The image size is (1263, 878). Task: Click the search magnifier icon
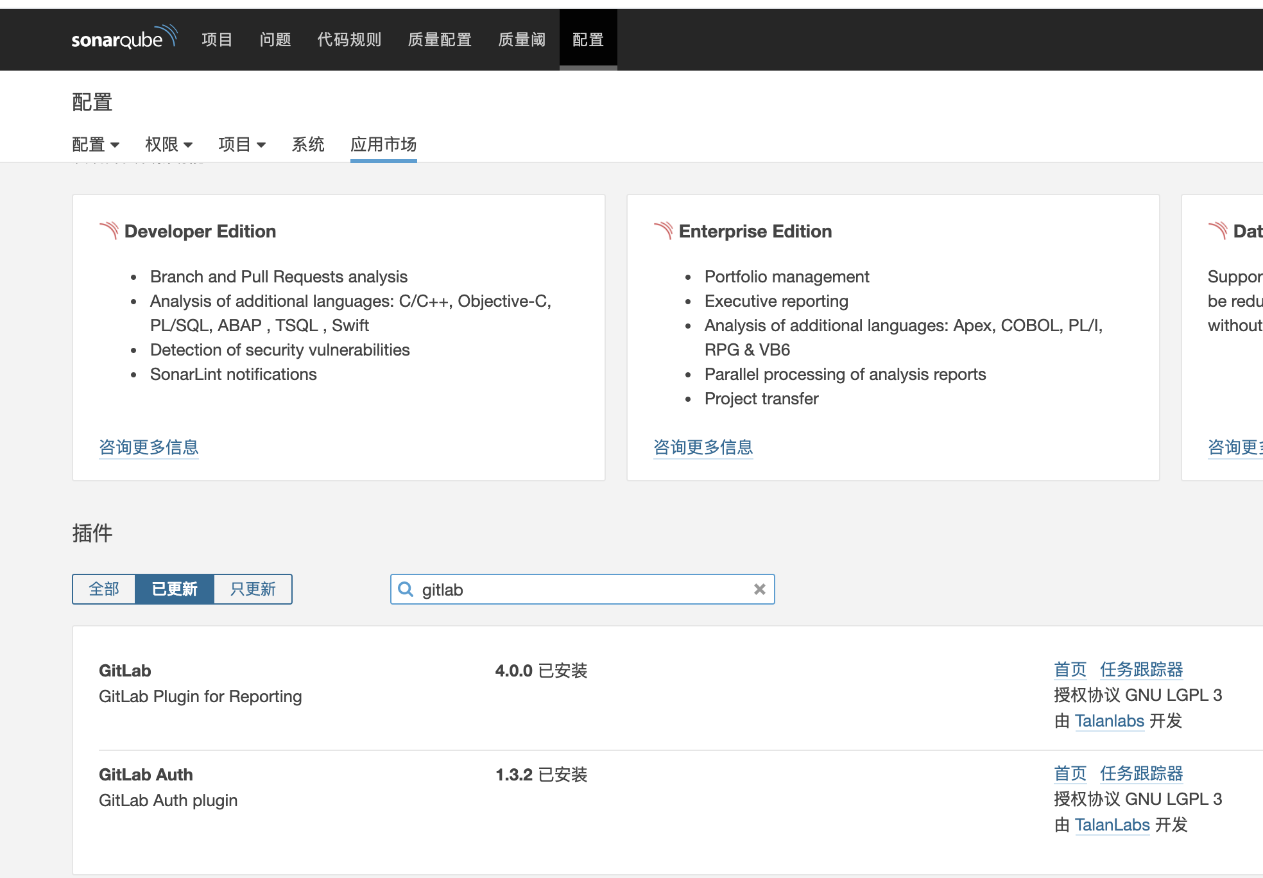point(406,589)
